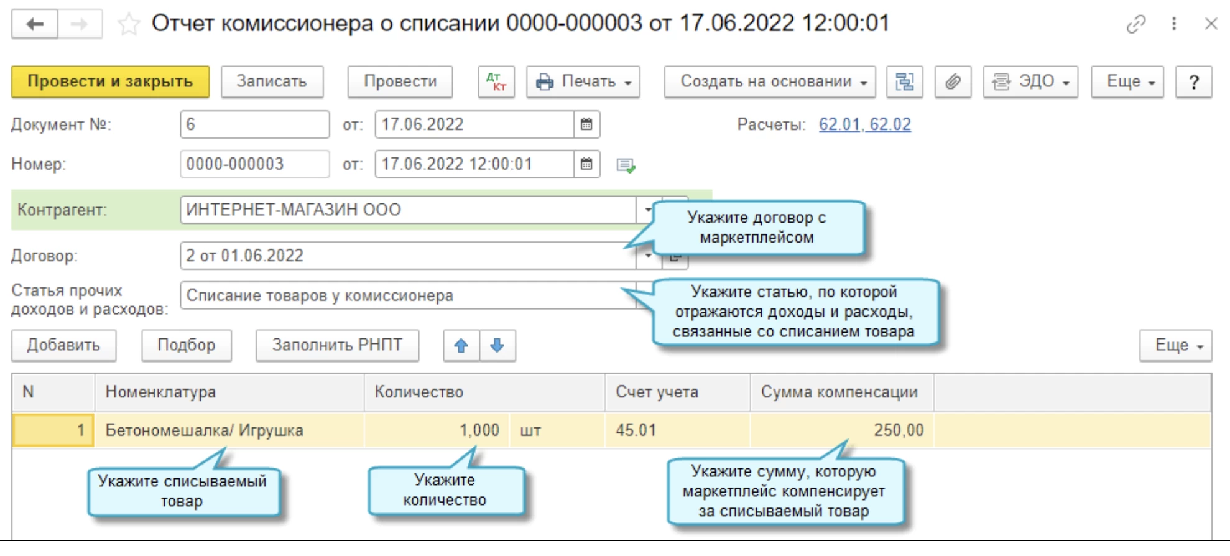Viewport: 1230px width, 556px height.
Task: Move row up with blue arrow
Action: [x=461, y=345]
